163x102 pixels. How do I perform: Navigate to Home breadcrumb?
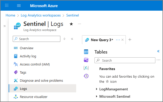point(10,15)
